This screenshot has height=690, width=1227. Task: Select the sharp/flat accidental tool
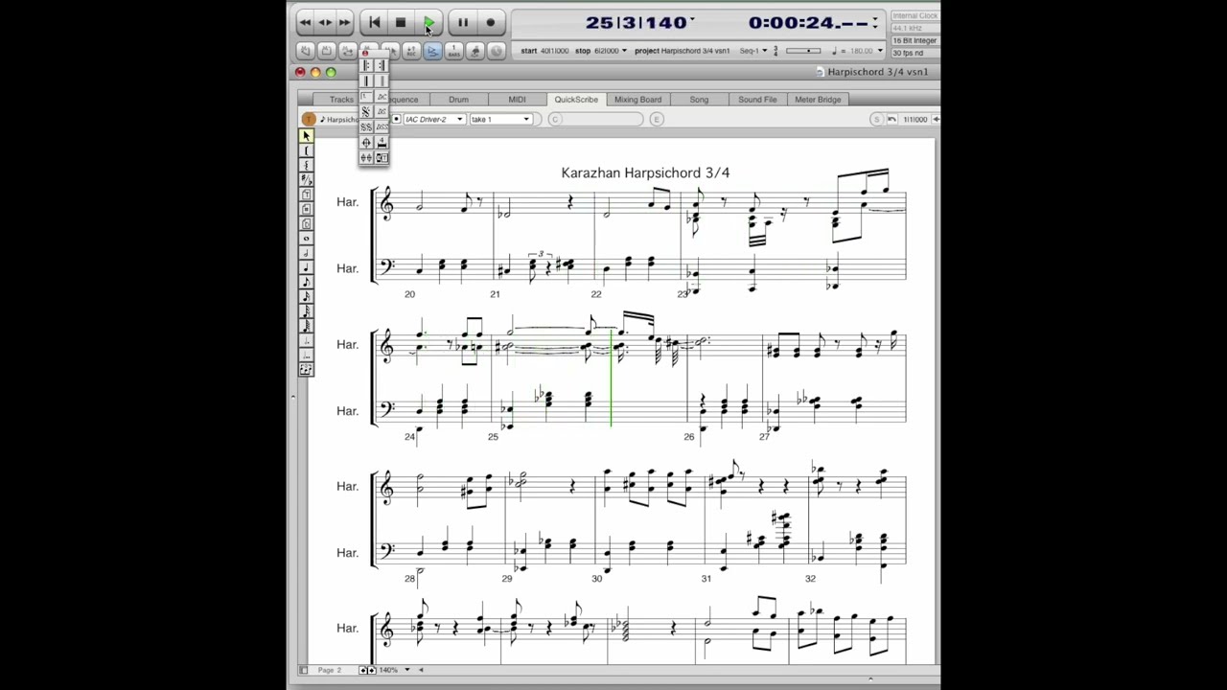coord(306,178)
